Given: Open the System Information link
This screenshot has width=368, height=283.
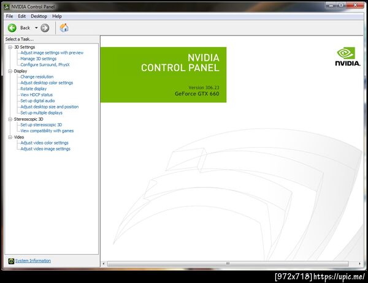Looking at the screenshot, I should [33, 261].
